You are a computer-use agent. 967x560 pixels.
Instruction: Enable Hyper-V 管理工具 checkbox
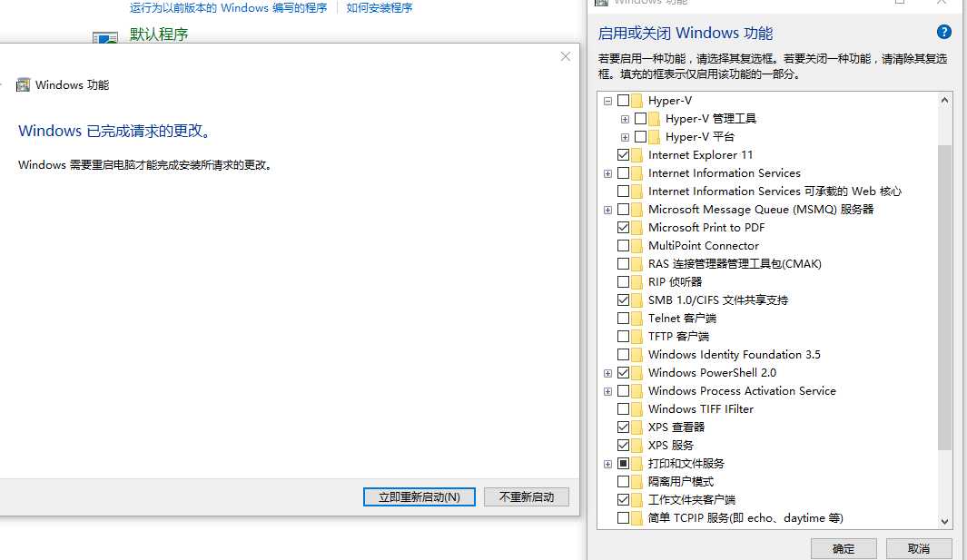(641, 118)
